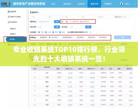Image resolution: width=138 pixels, height=108 pixels.
Task: Uncheck the first 库存类型 checkbox 可售
Action: tap(39, 32)
